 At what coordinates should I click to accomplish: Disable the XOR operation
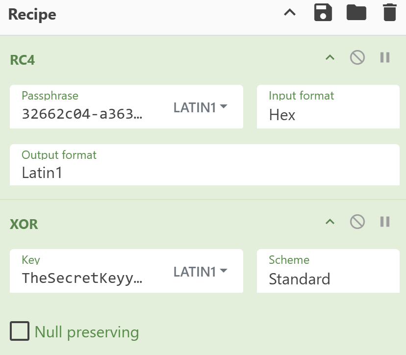coord(357,222)
